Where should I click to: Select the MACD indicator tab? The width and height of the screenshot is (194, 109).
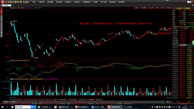point(16,100)
